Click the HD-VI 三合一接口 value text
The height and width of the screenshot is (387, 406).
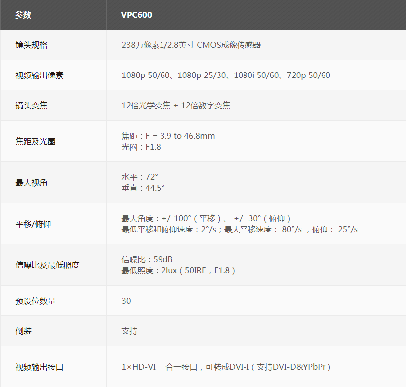coord(226,367)
